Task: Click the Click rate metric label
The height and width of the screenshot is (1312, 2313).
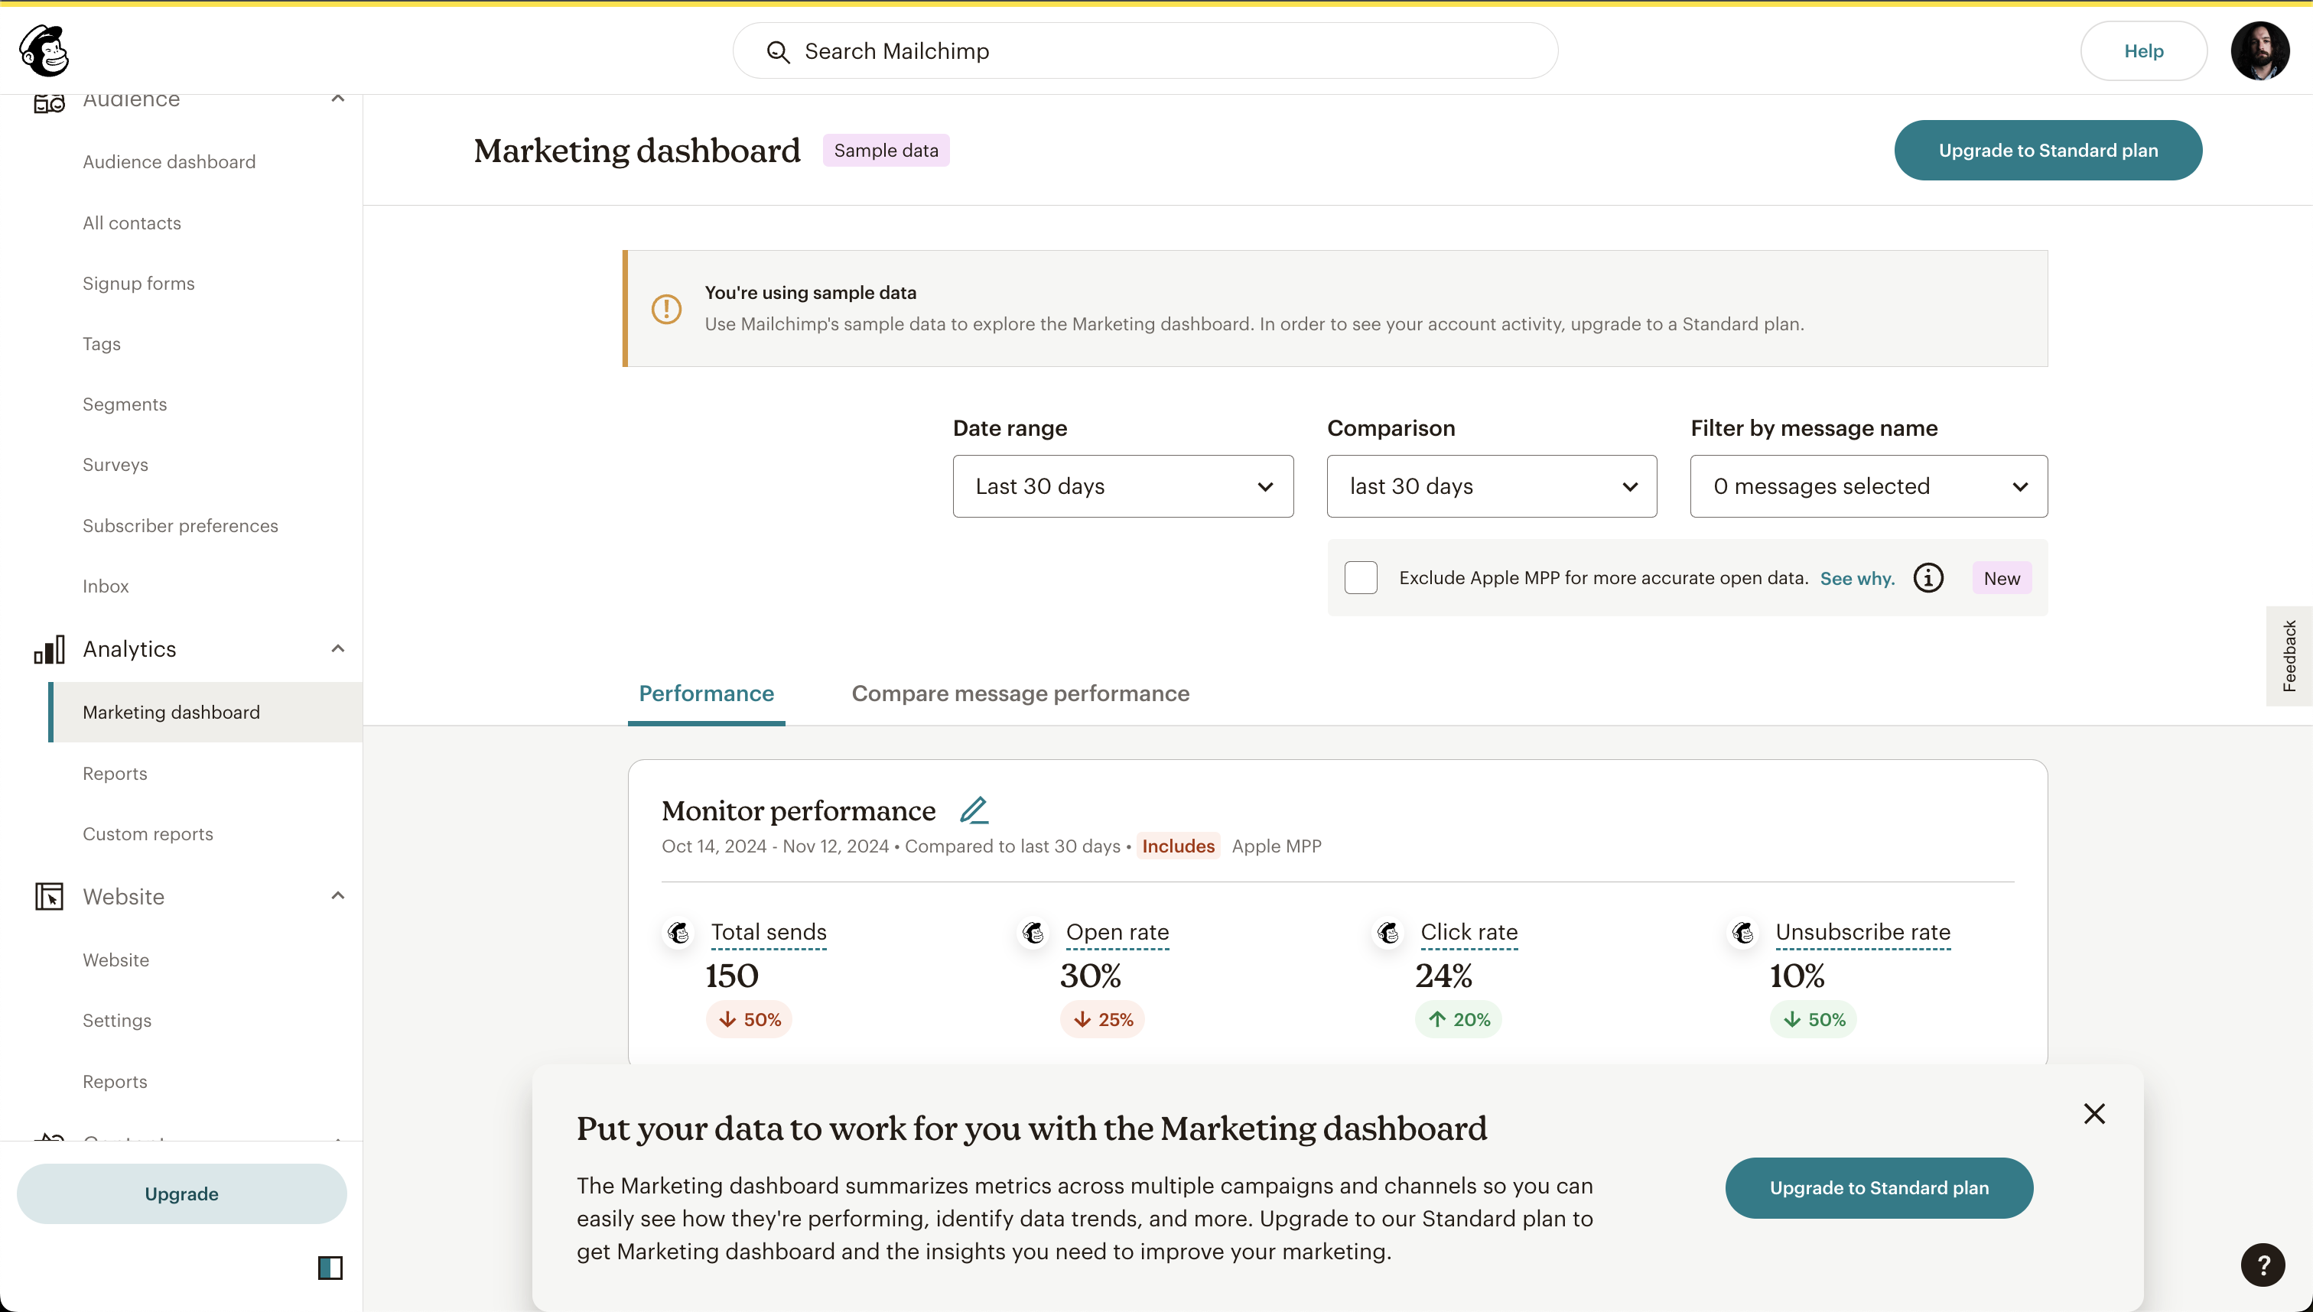Action: [1469, 933]
